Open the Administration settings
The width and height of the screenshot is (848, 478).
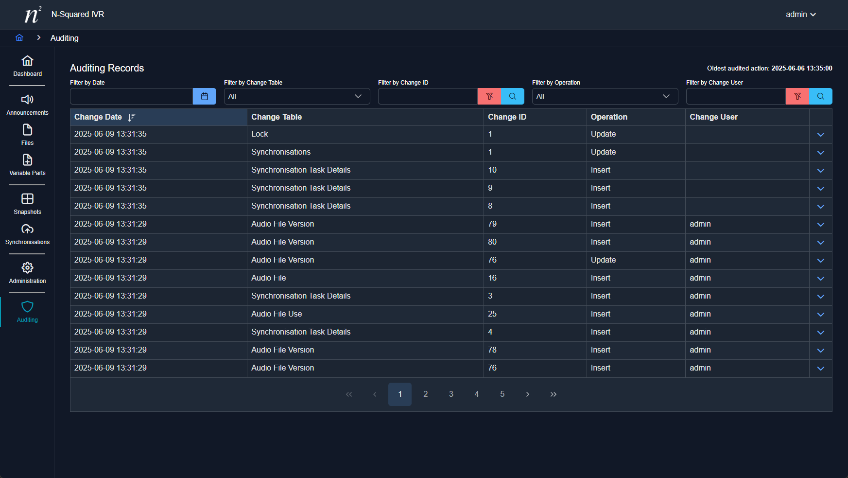tap(27, 273)
